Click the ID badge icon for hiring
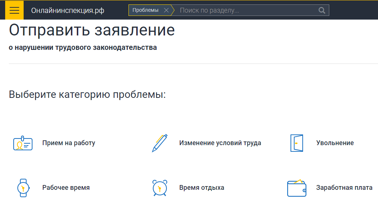Viewport: 378px width, 202px height. coord(23,143)
